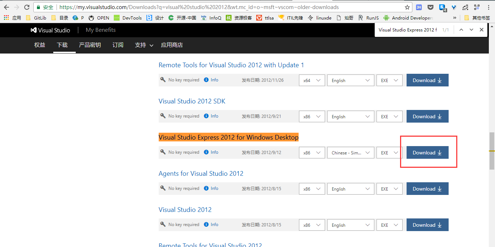Image resolution: width=495 pixels, height=247 pixels.
Task: Open the EXE format dropdown for Remote Tools Update 1
Action: pyautogui.click(x=390, y=80)
